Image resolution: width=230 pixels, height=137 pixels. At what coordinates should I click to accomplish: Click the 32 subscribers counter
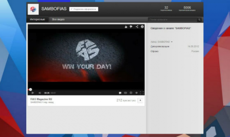166,9
